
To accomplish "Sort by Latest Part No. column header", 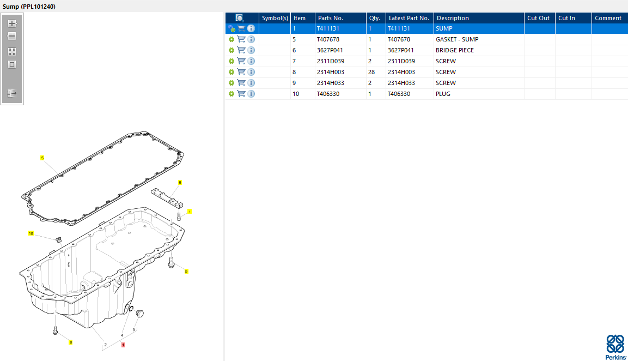I will (410, 18).
